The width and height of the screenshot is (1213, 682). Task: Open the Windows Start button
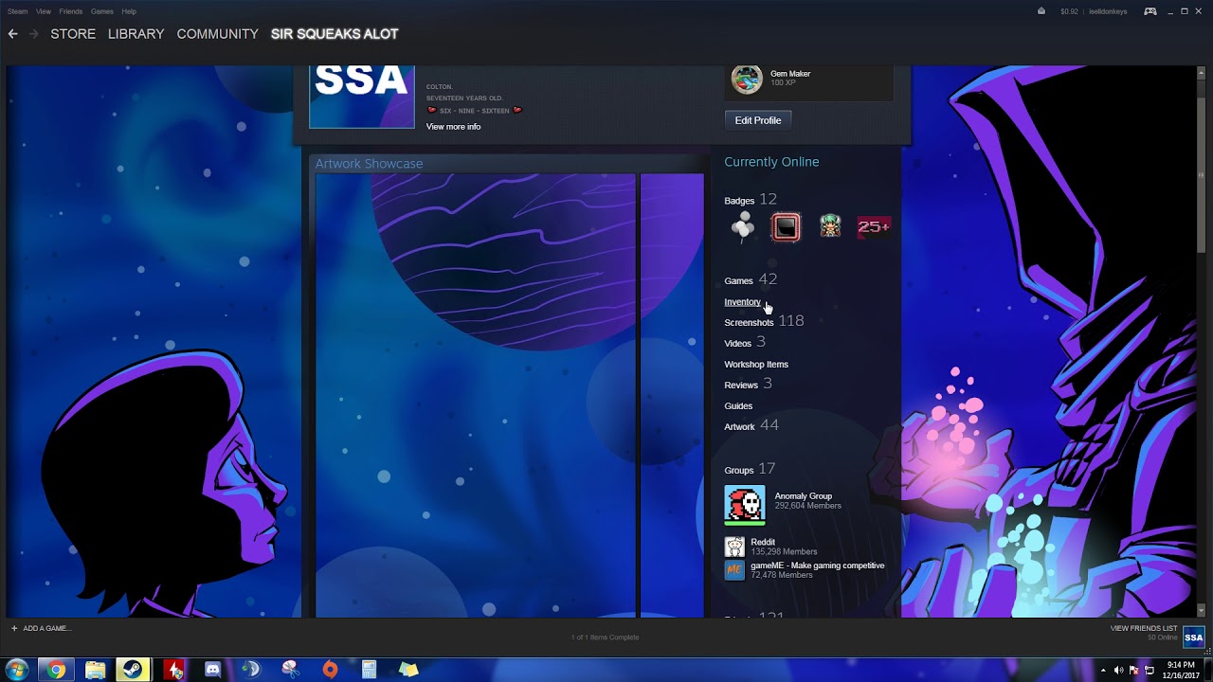17,670
